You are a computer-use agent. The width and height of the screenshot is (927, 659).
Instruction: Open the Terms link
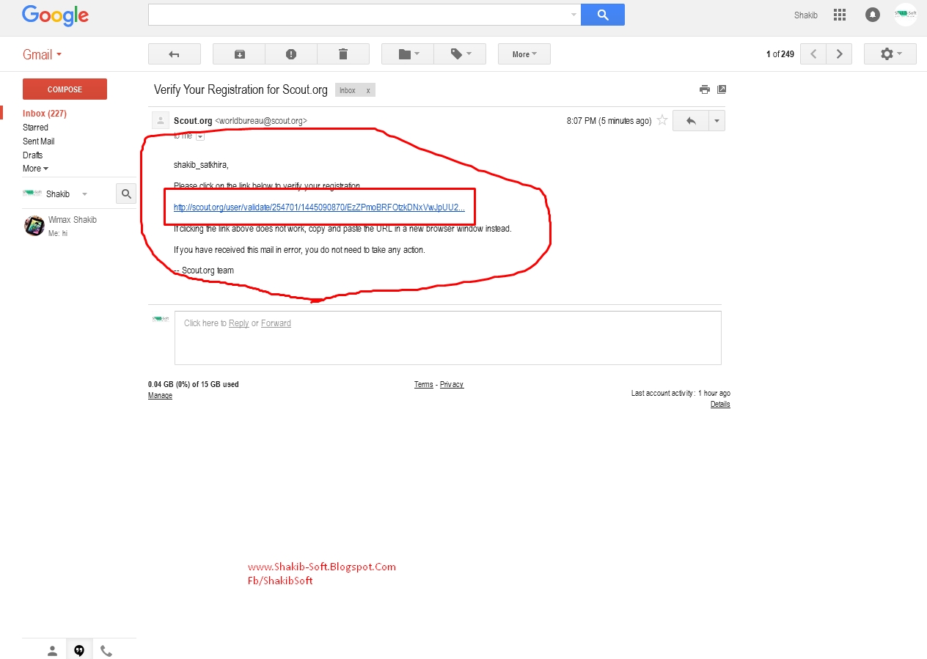click(424, 385)
